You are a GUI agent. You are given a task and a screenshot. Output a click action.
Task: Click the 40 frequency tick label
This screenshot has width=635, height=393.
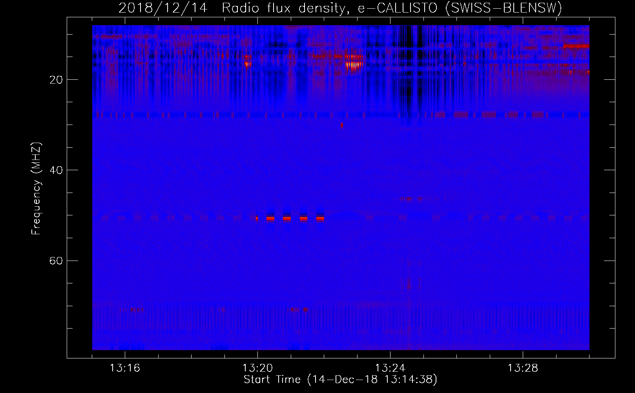coord(57,170)
